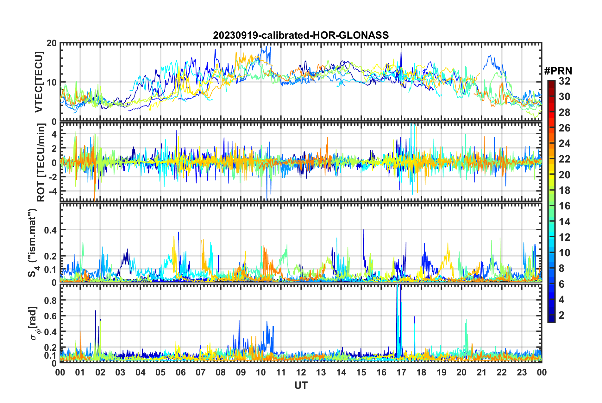
Task: Click the "05" hour tick on the UT axis
Action: pyautogui.click(x=160, y=372)
